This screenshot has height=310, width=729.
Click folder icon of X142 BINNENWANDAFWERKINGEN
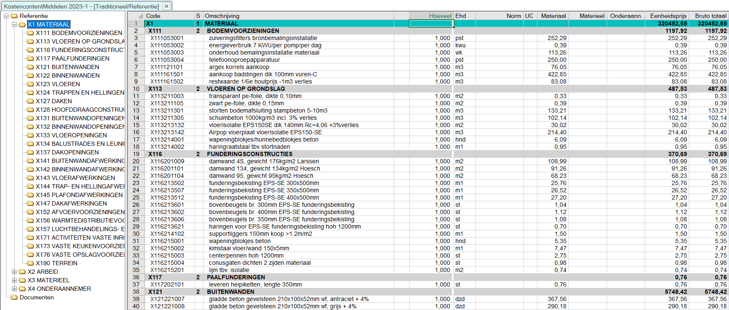click(x=30, y=169)
